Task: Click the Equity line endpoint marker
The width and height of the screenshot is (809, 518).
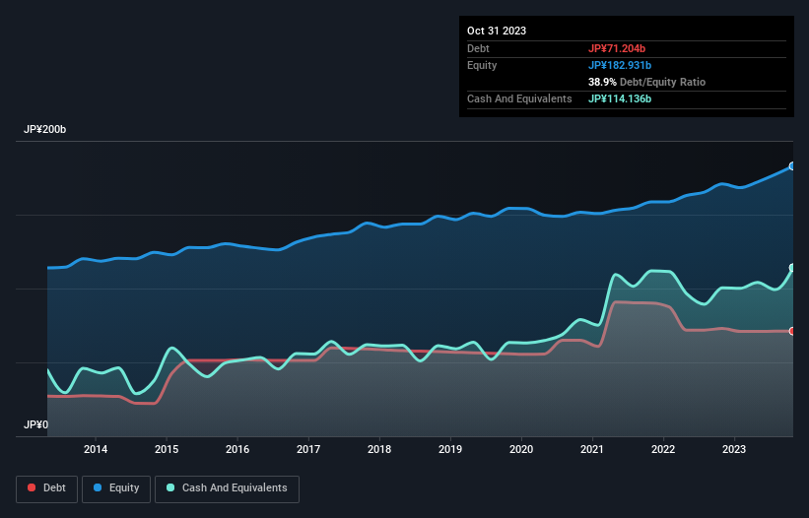Action: (791, 166)
